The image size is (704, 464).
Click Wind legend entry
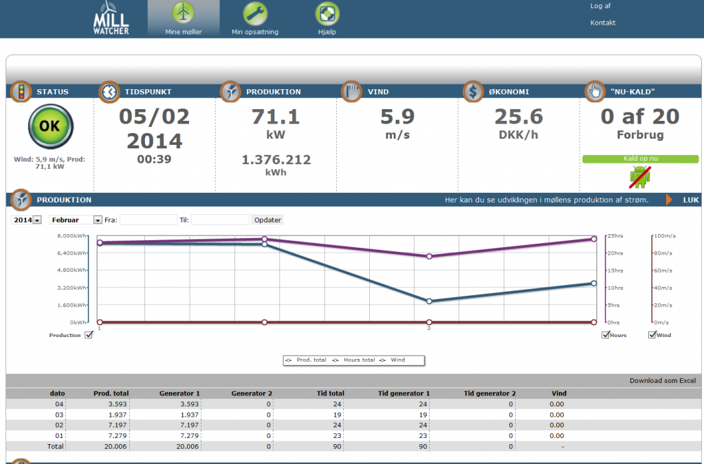pyautogui.click(x=393, y=360)
